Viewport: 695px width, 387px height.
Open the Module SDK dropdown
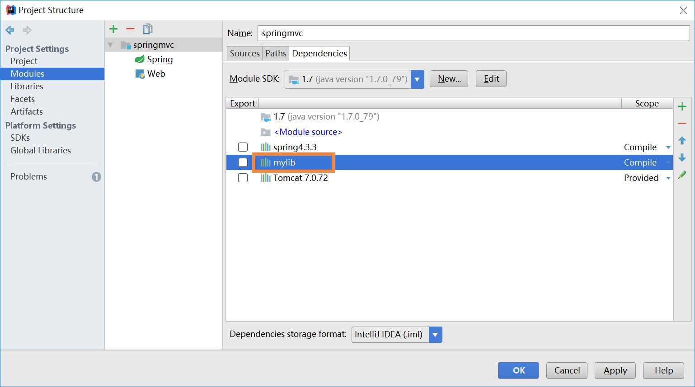(417, 79)
